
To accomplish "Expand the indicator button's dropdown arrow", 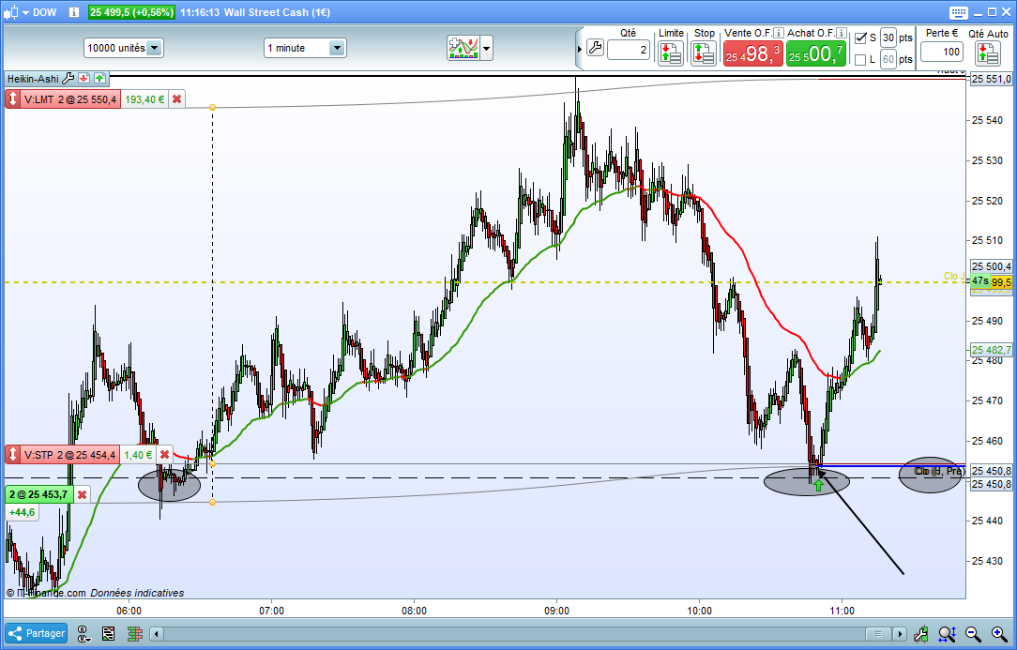I will click(486, 49).
